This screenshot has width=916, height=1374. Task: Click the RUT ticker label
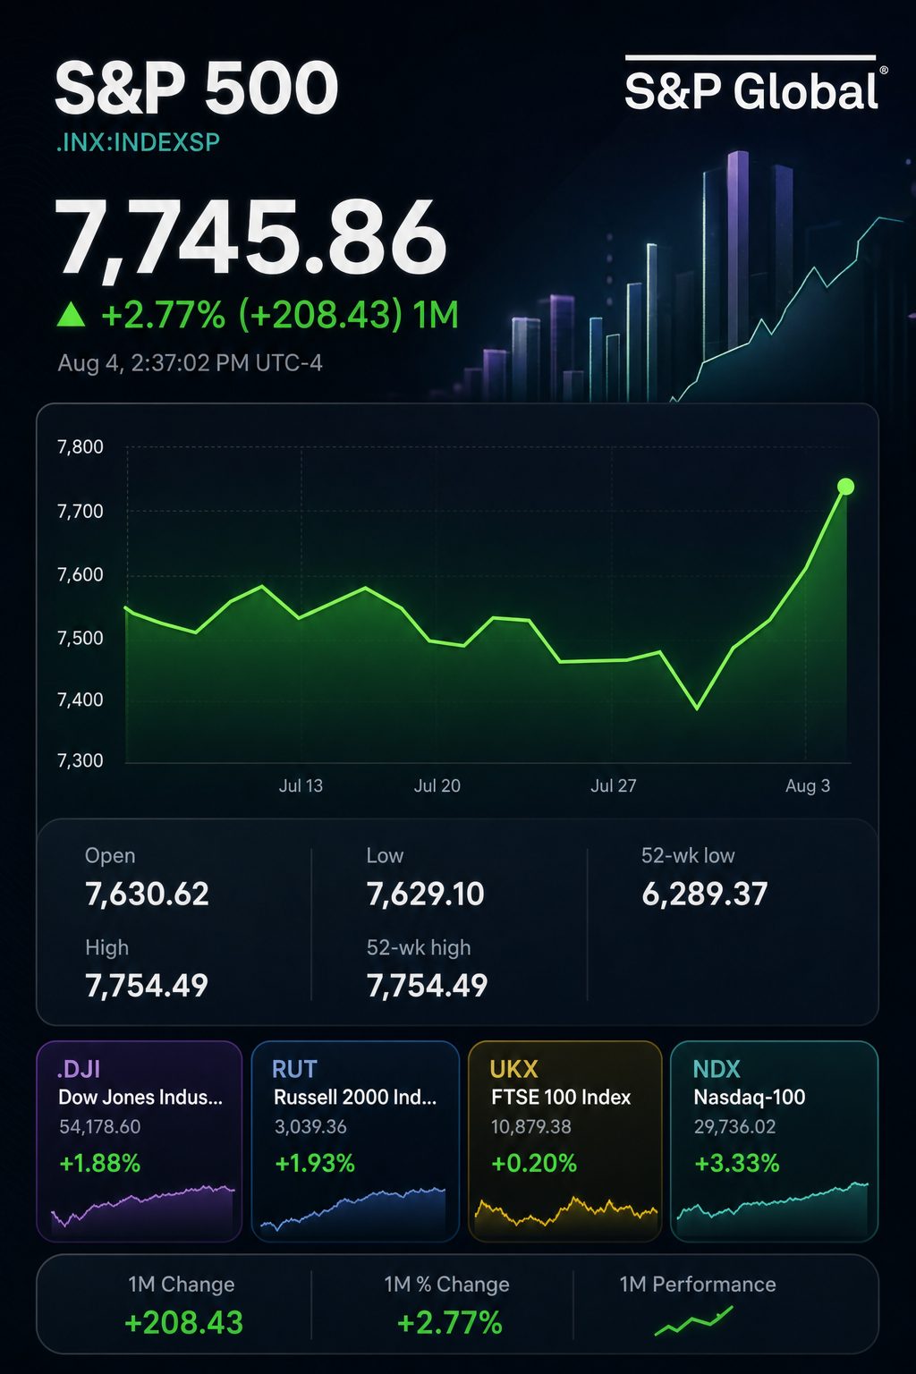(295, 1069)
